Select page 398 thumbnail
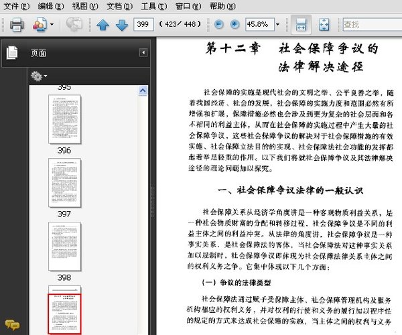Image resolution: width=402 pixels, height=335 pixels. click(64, 246)
